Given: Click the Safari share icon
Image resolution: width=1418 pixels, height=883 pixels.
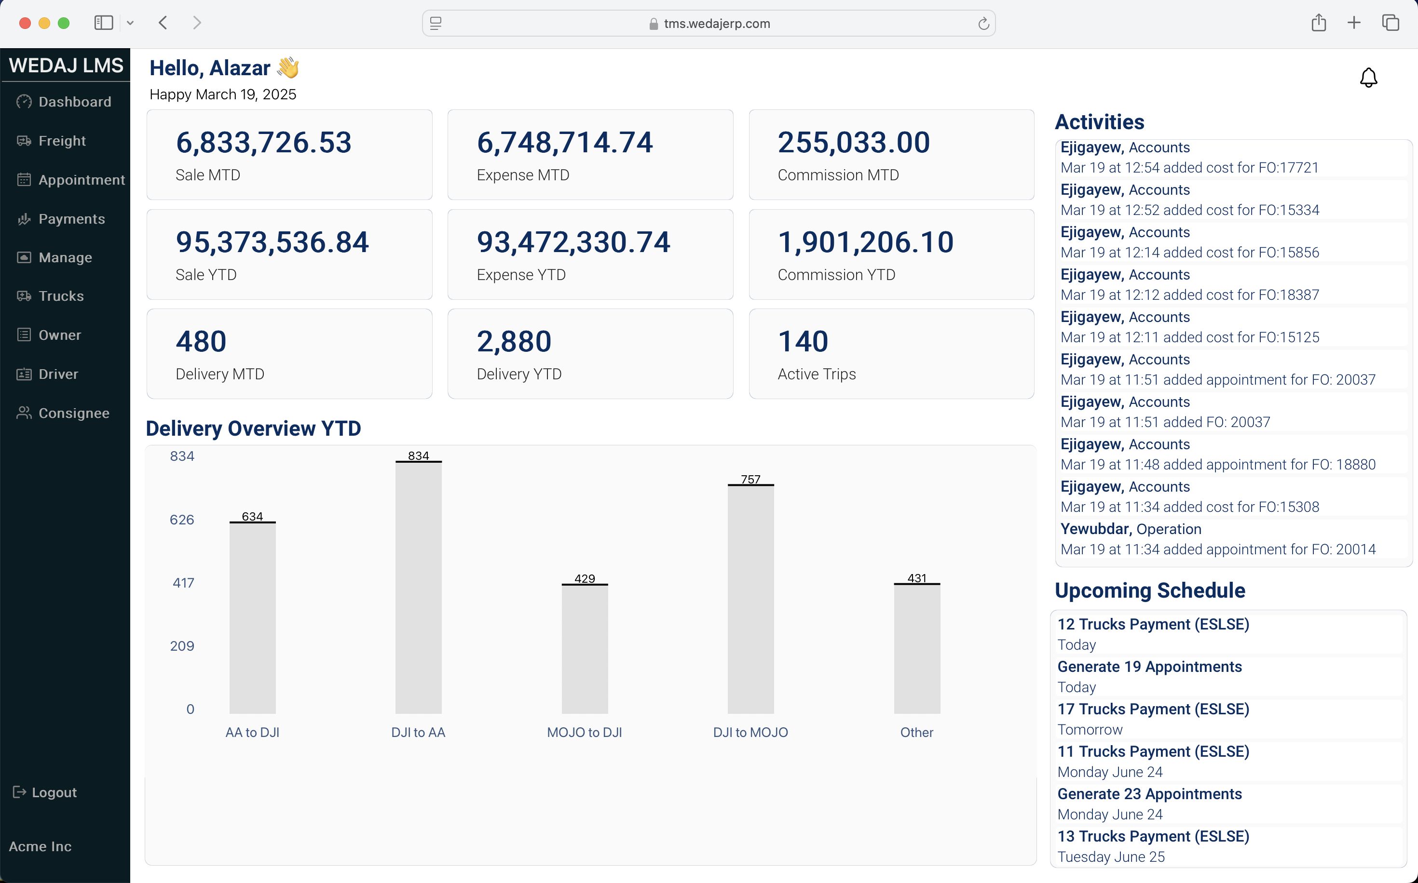Looking at the screenshot, I should click(x=1318, y=23).
